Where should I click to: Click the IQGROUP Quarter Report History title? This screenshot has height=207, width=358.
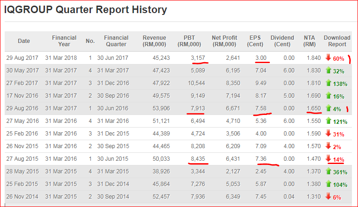tap(86, 9)
